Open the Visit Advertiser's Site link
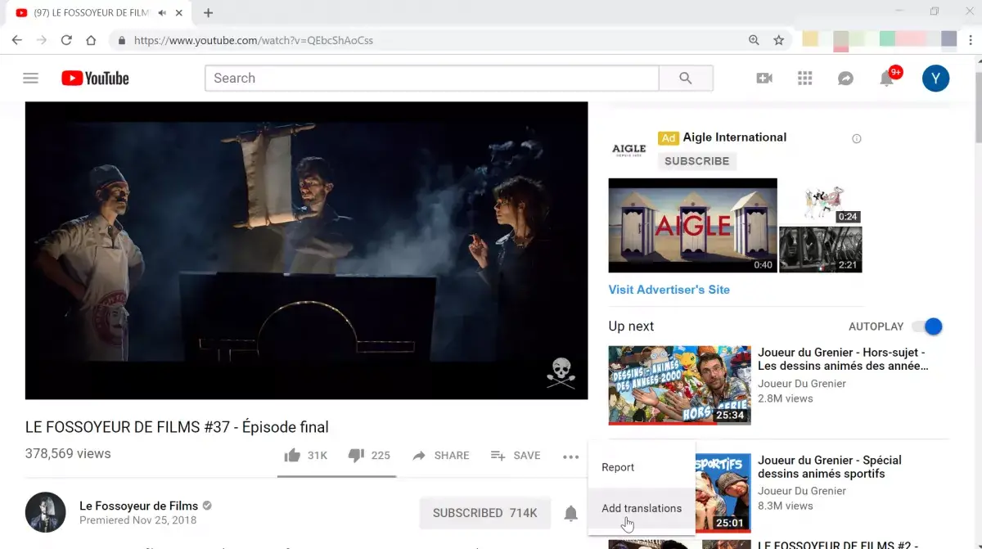Screen dimensions: 982x549 pyautogui.click(x=669, y=290)
